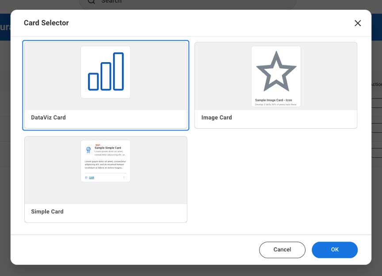Click the X icon closing the Card Selector
The height and width of the screenshot is (276, 382).
point(358,23)
